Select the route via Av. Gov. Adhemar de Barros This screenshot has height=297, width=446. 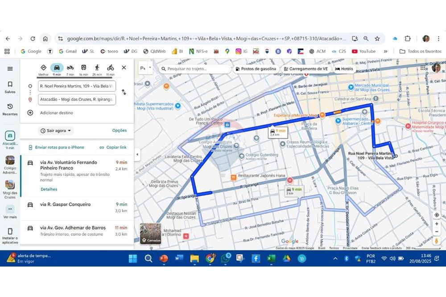pyautogui.click(x=73, y=228)
